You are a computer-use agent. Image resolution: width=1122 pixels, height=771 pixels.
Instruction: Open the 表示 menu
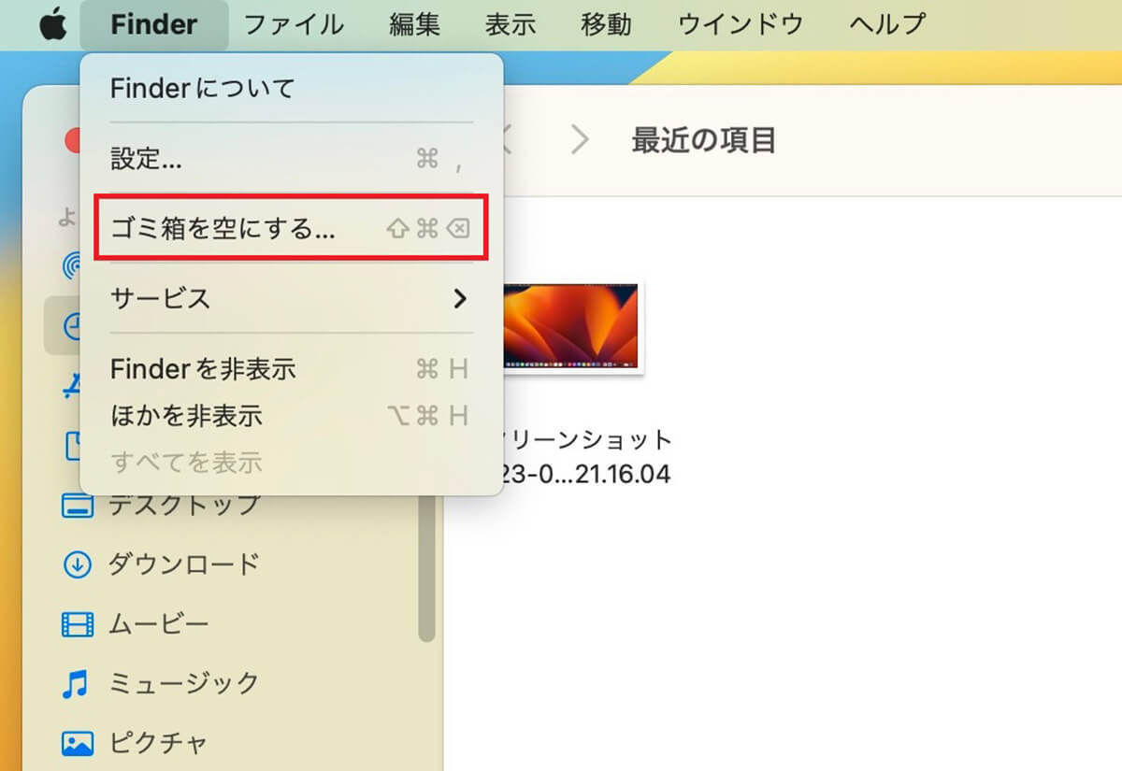coord(511,24)
